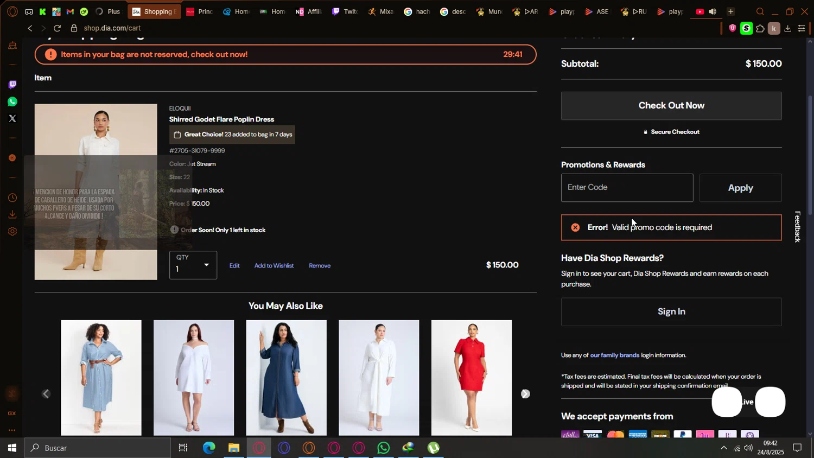Open the blue striped shirt dress thumbnail

101,378
